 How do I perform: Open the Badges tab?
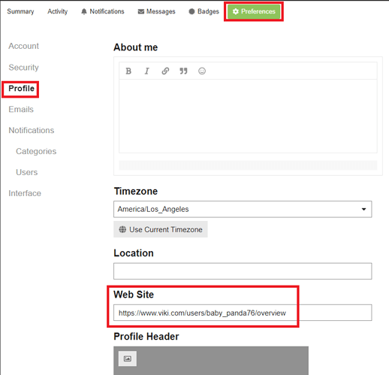[x=204, y=11]
